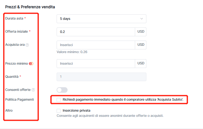
Task: Click the USD suffix of Offerta iniziale
Action: pyautogui.click(x=141, y=32)
